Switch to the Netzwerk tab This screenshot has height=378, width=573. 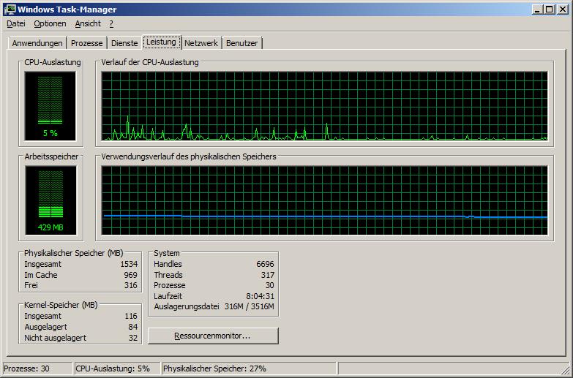click(x=201, y=43)
